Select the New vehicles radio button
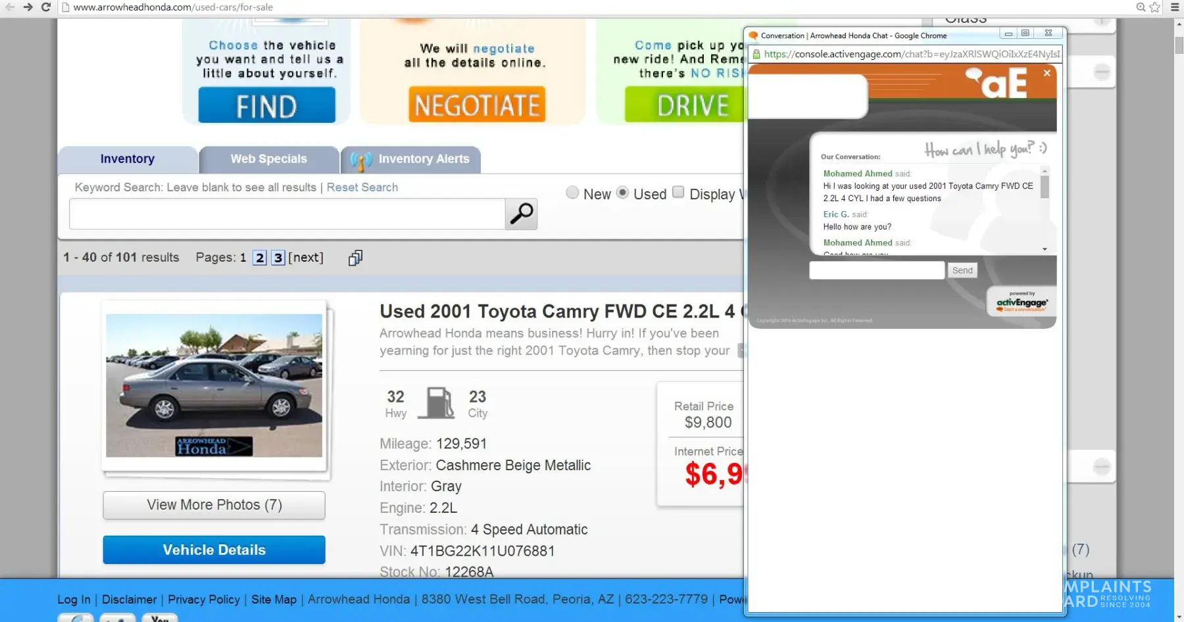The width and height of the screenshot is (1184, 622). pos(572,193)
